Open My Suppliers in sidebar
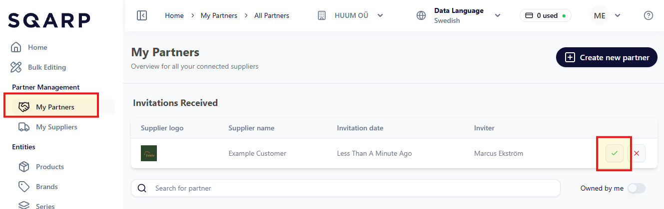The height and width of the screenshot is (209, 664). (x=56, y=127)
